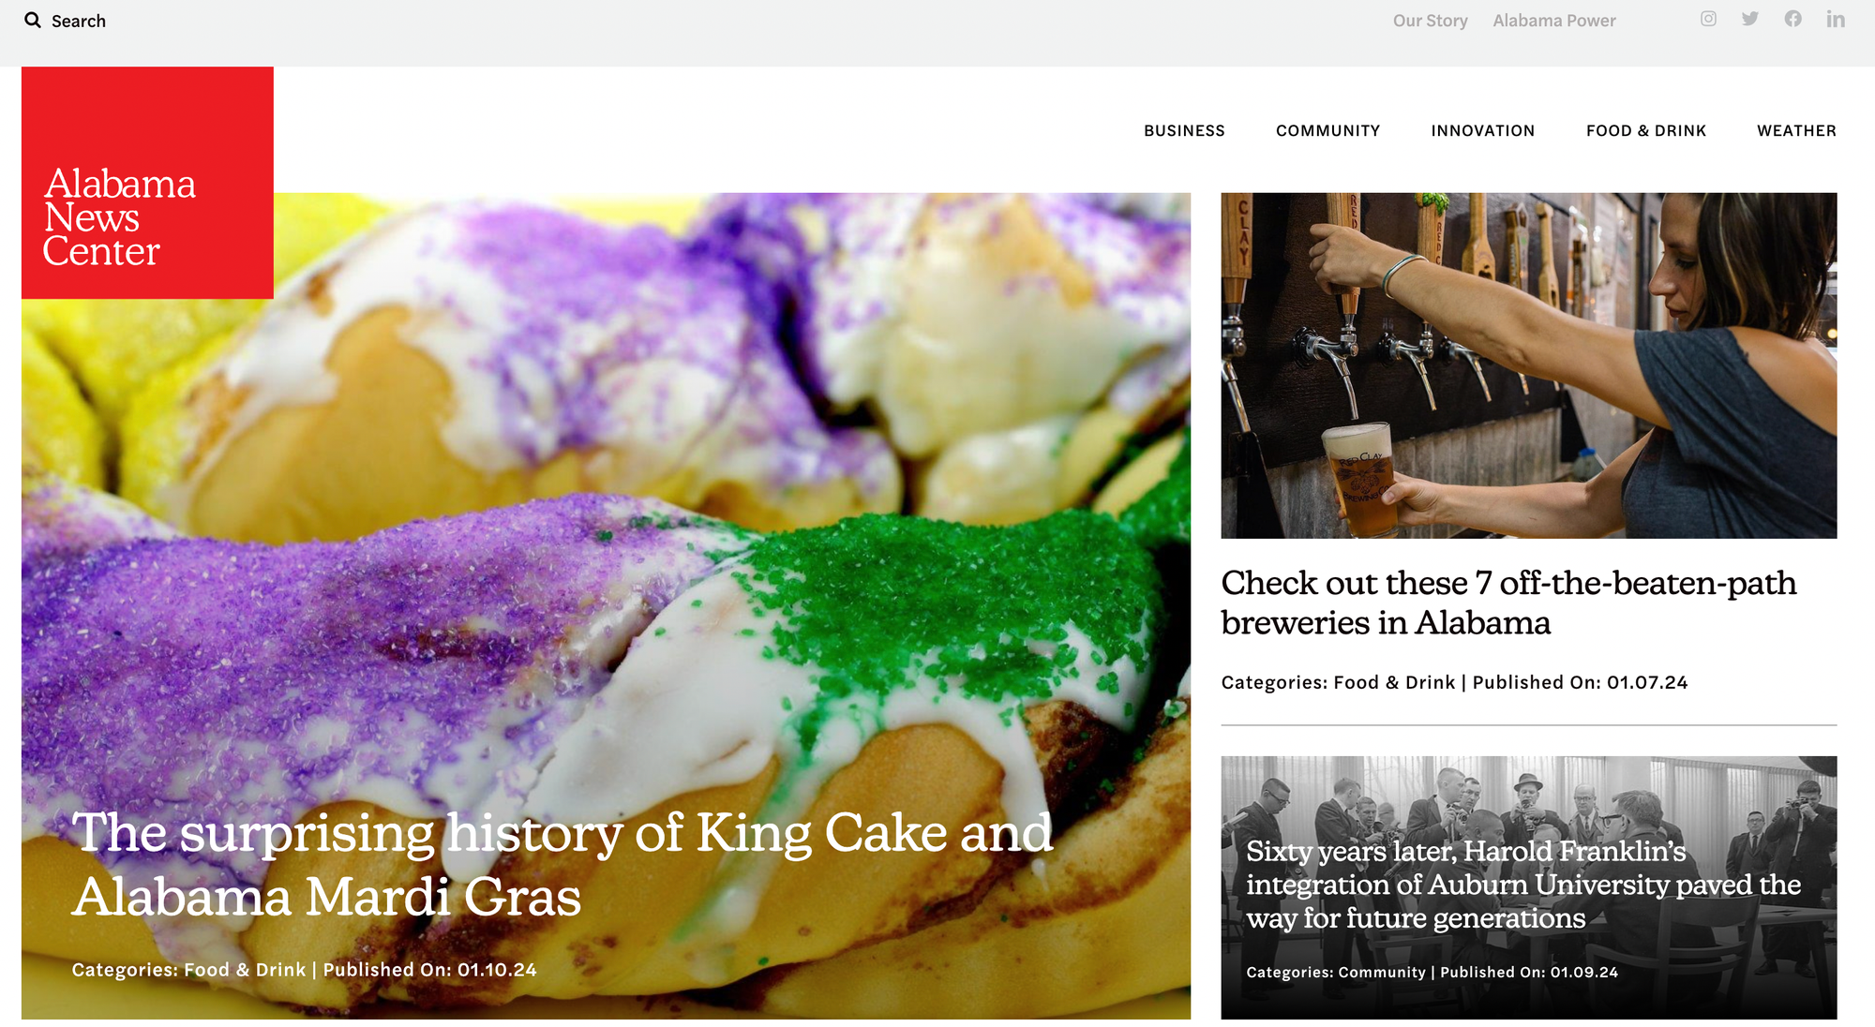
Task: Open the LinkedIn icon
Action: (1836, 19)
